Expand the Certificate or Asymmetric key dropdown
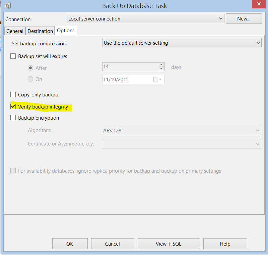 (x=258, y=144)
